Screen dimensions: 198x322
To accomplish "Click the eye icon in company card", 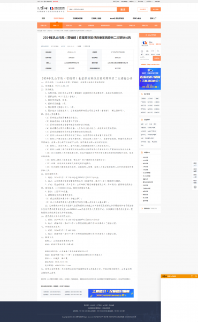I will click(x=147, y=51).
